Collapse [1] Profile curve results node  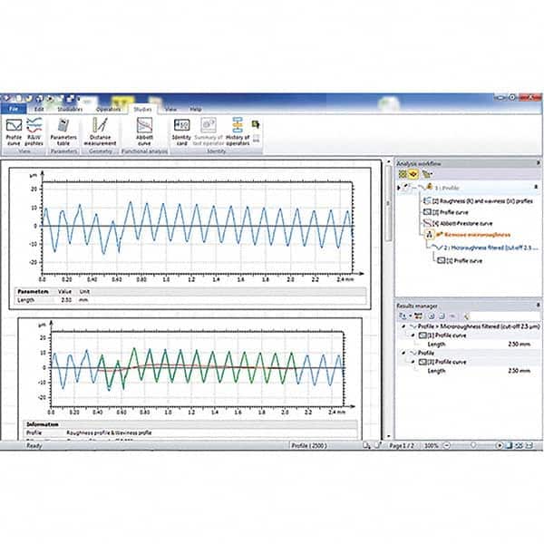click(413, 335)
